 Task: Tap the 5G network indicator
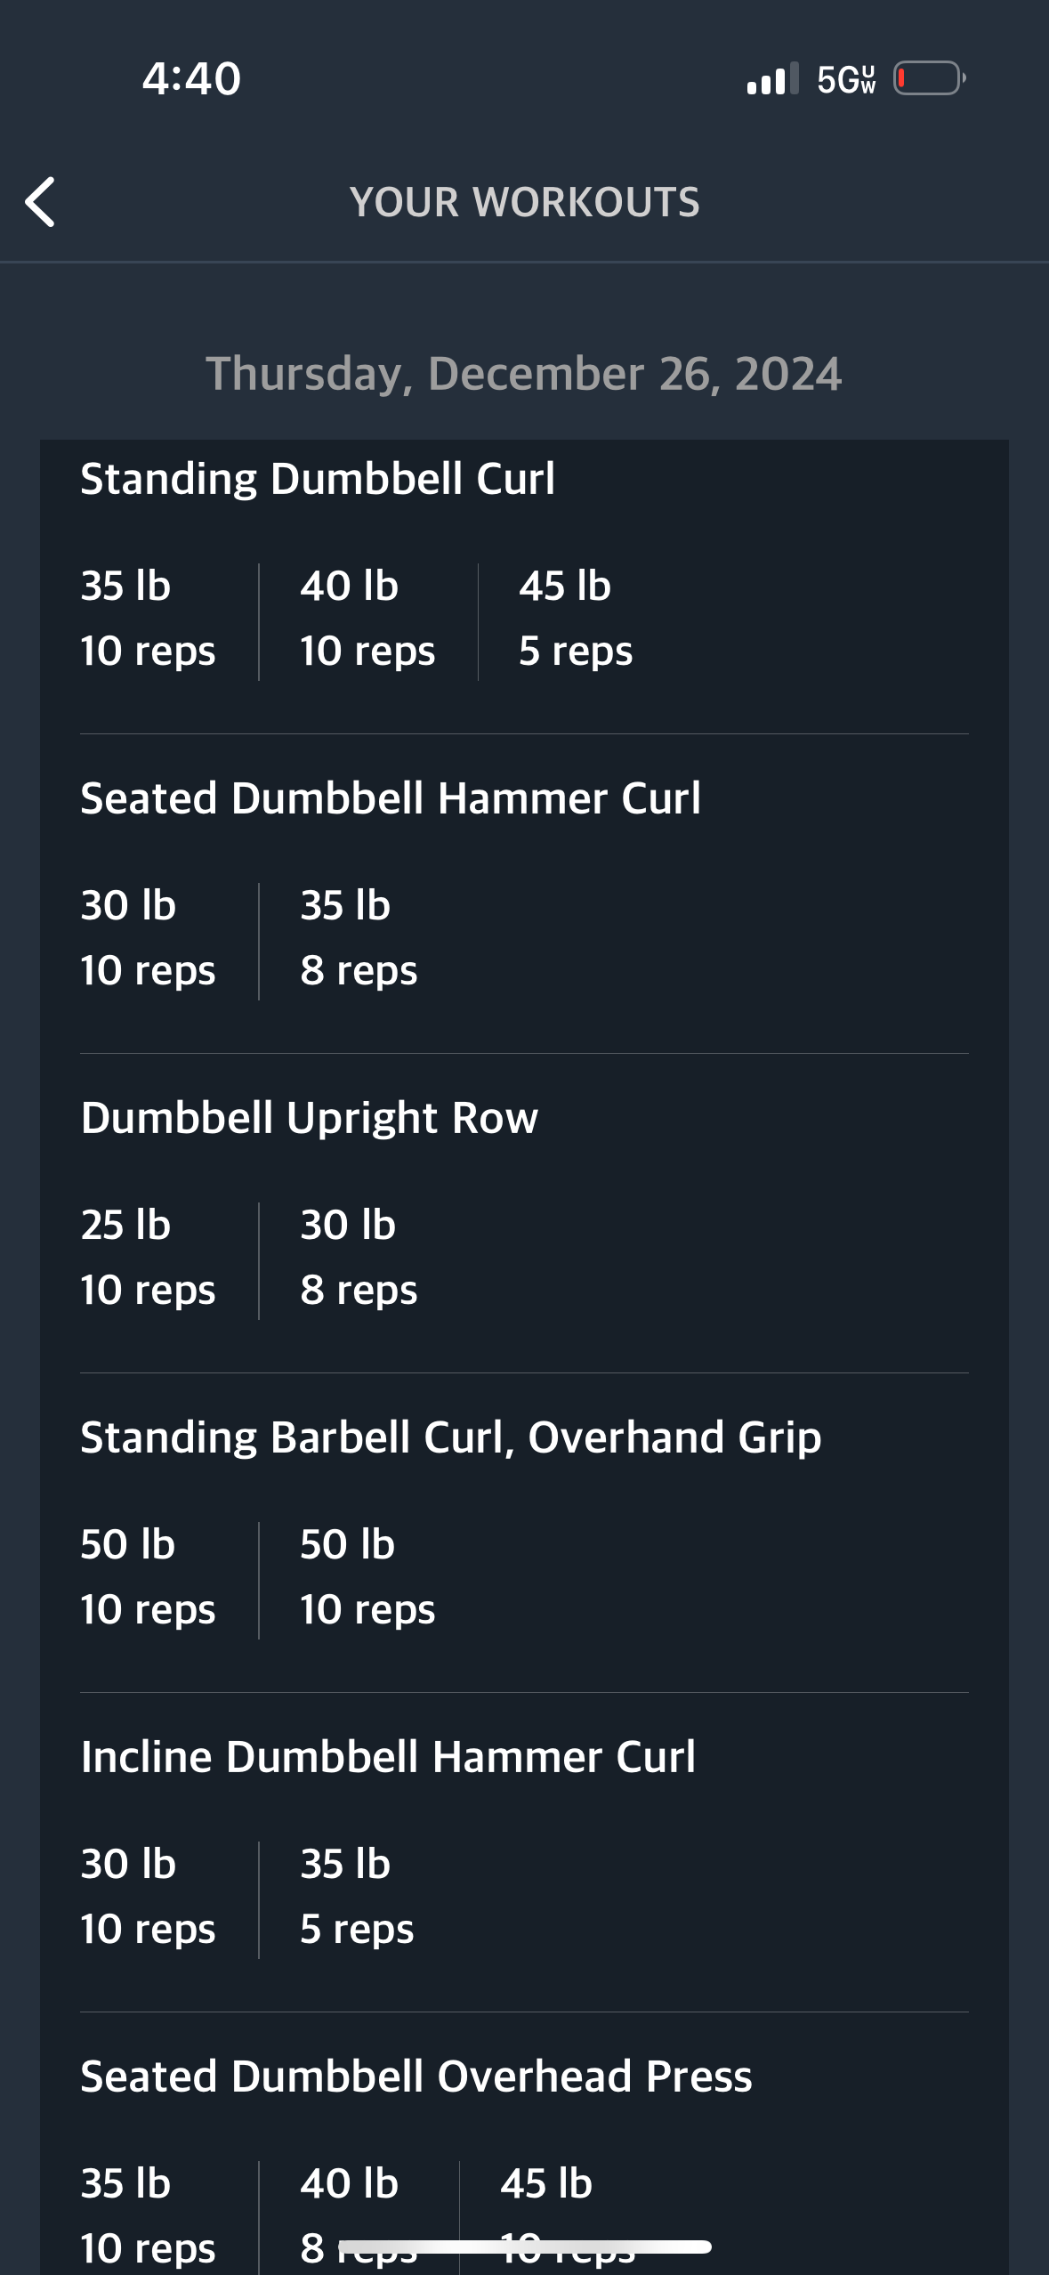(846, 79)
